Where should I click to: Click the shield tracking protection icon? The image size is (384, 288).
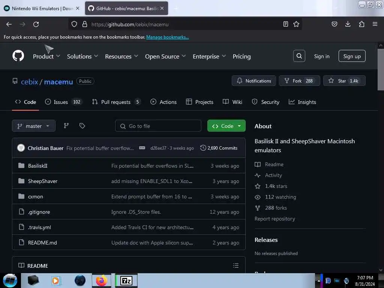[x=74, y=24]
